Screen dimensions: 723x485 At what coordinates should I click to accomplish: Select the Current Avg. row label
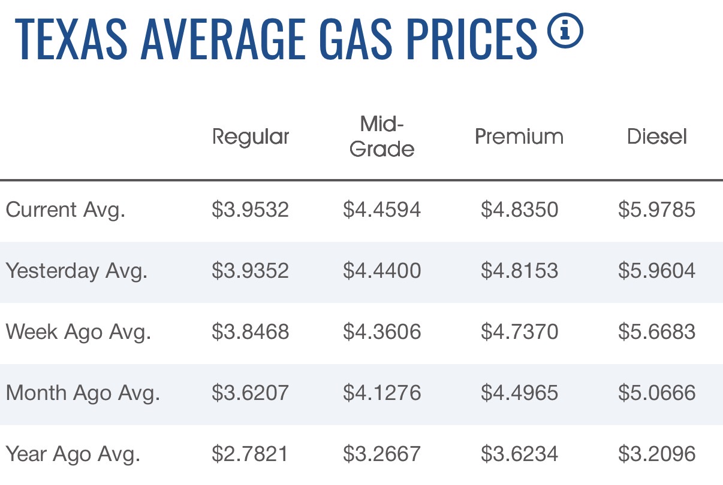(65, 210)
